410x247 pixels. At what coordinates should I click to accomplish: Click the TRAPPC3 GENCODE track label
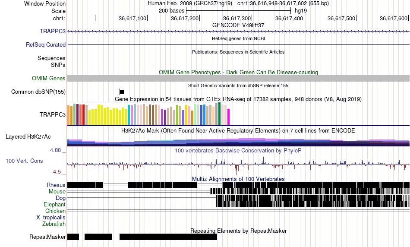[x=53, y=32]
